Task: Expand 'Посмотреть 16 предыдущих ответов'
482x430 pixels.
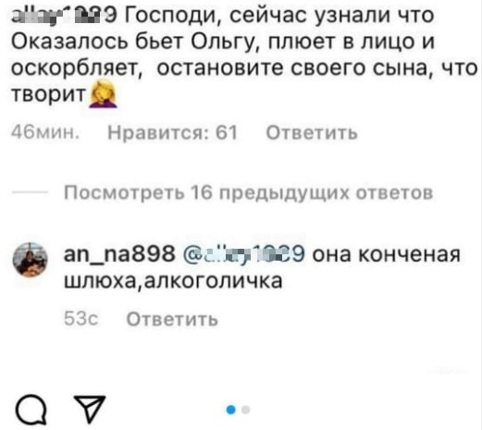Action: point(249,193)
